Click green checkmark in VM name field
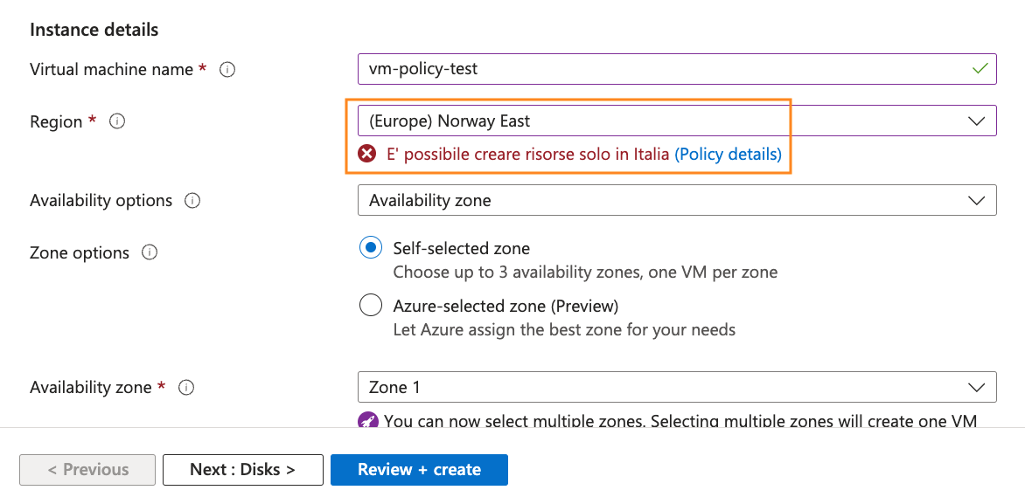This screenshot has width=1025, height=497. coord(980,68)
